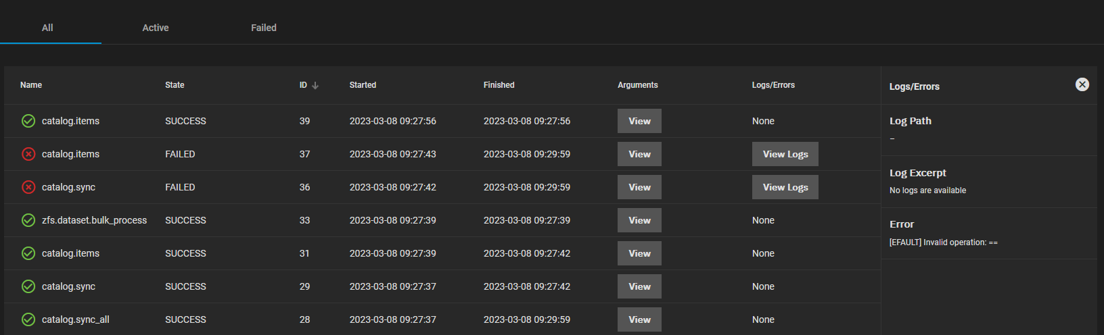Image resolution: width=1104 pixels, height=335 pixels.
Task: Close the Logs/Errors side panel
Action: point(1082,84)
